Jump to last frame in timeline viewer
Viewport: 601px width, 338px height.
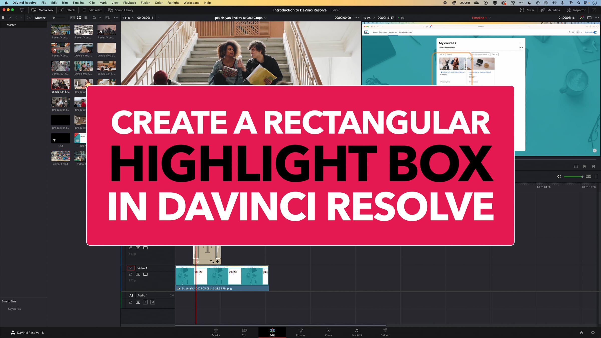coord(593,166)
